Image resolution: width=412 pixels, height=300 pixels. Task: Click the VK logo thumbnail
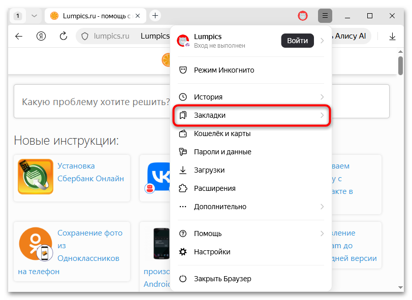tap(157, 178)
